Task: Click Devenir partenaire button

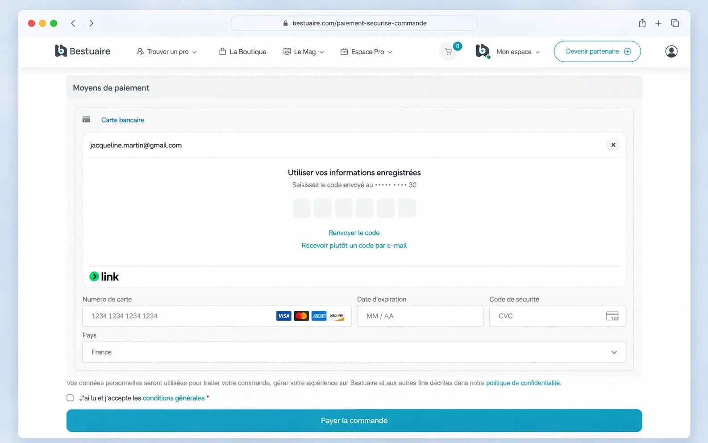Action: [x=597, y=51]
